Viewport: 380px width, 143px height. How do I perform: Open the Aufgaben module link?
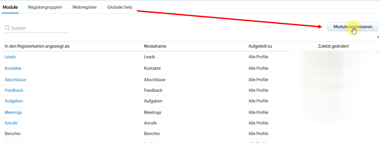(14, 101)
